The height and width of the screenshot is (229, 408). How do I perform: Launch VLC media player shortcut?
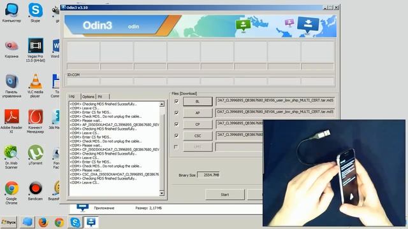click(x=36, y=86)
